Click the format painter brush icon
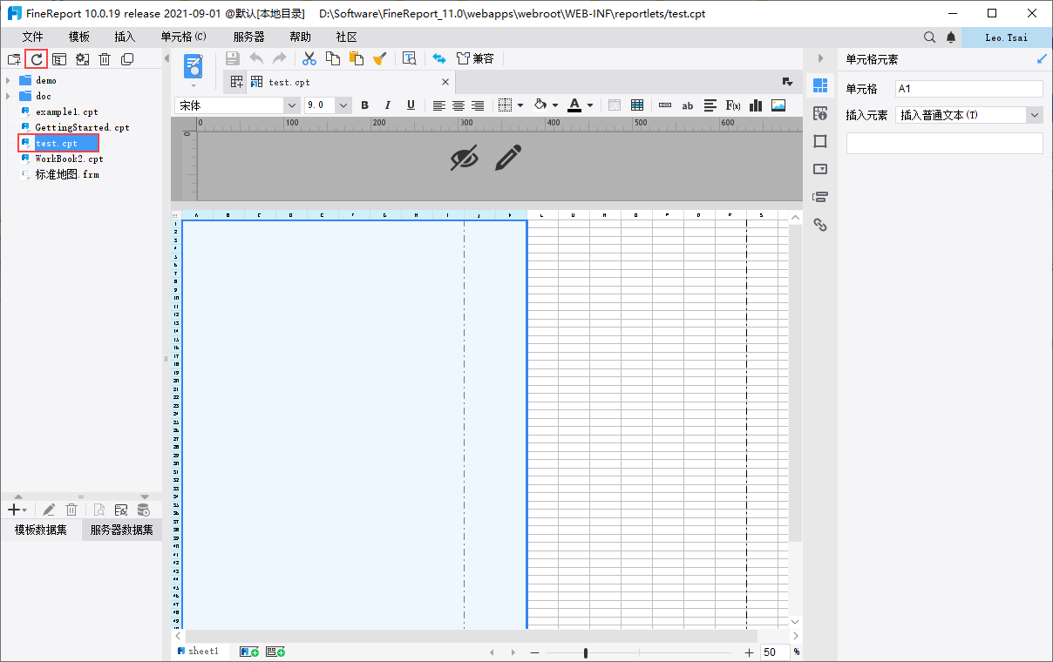 coord(379,58)
